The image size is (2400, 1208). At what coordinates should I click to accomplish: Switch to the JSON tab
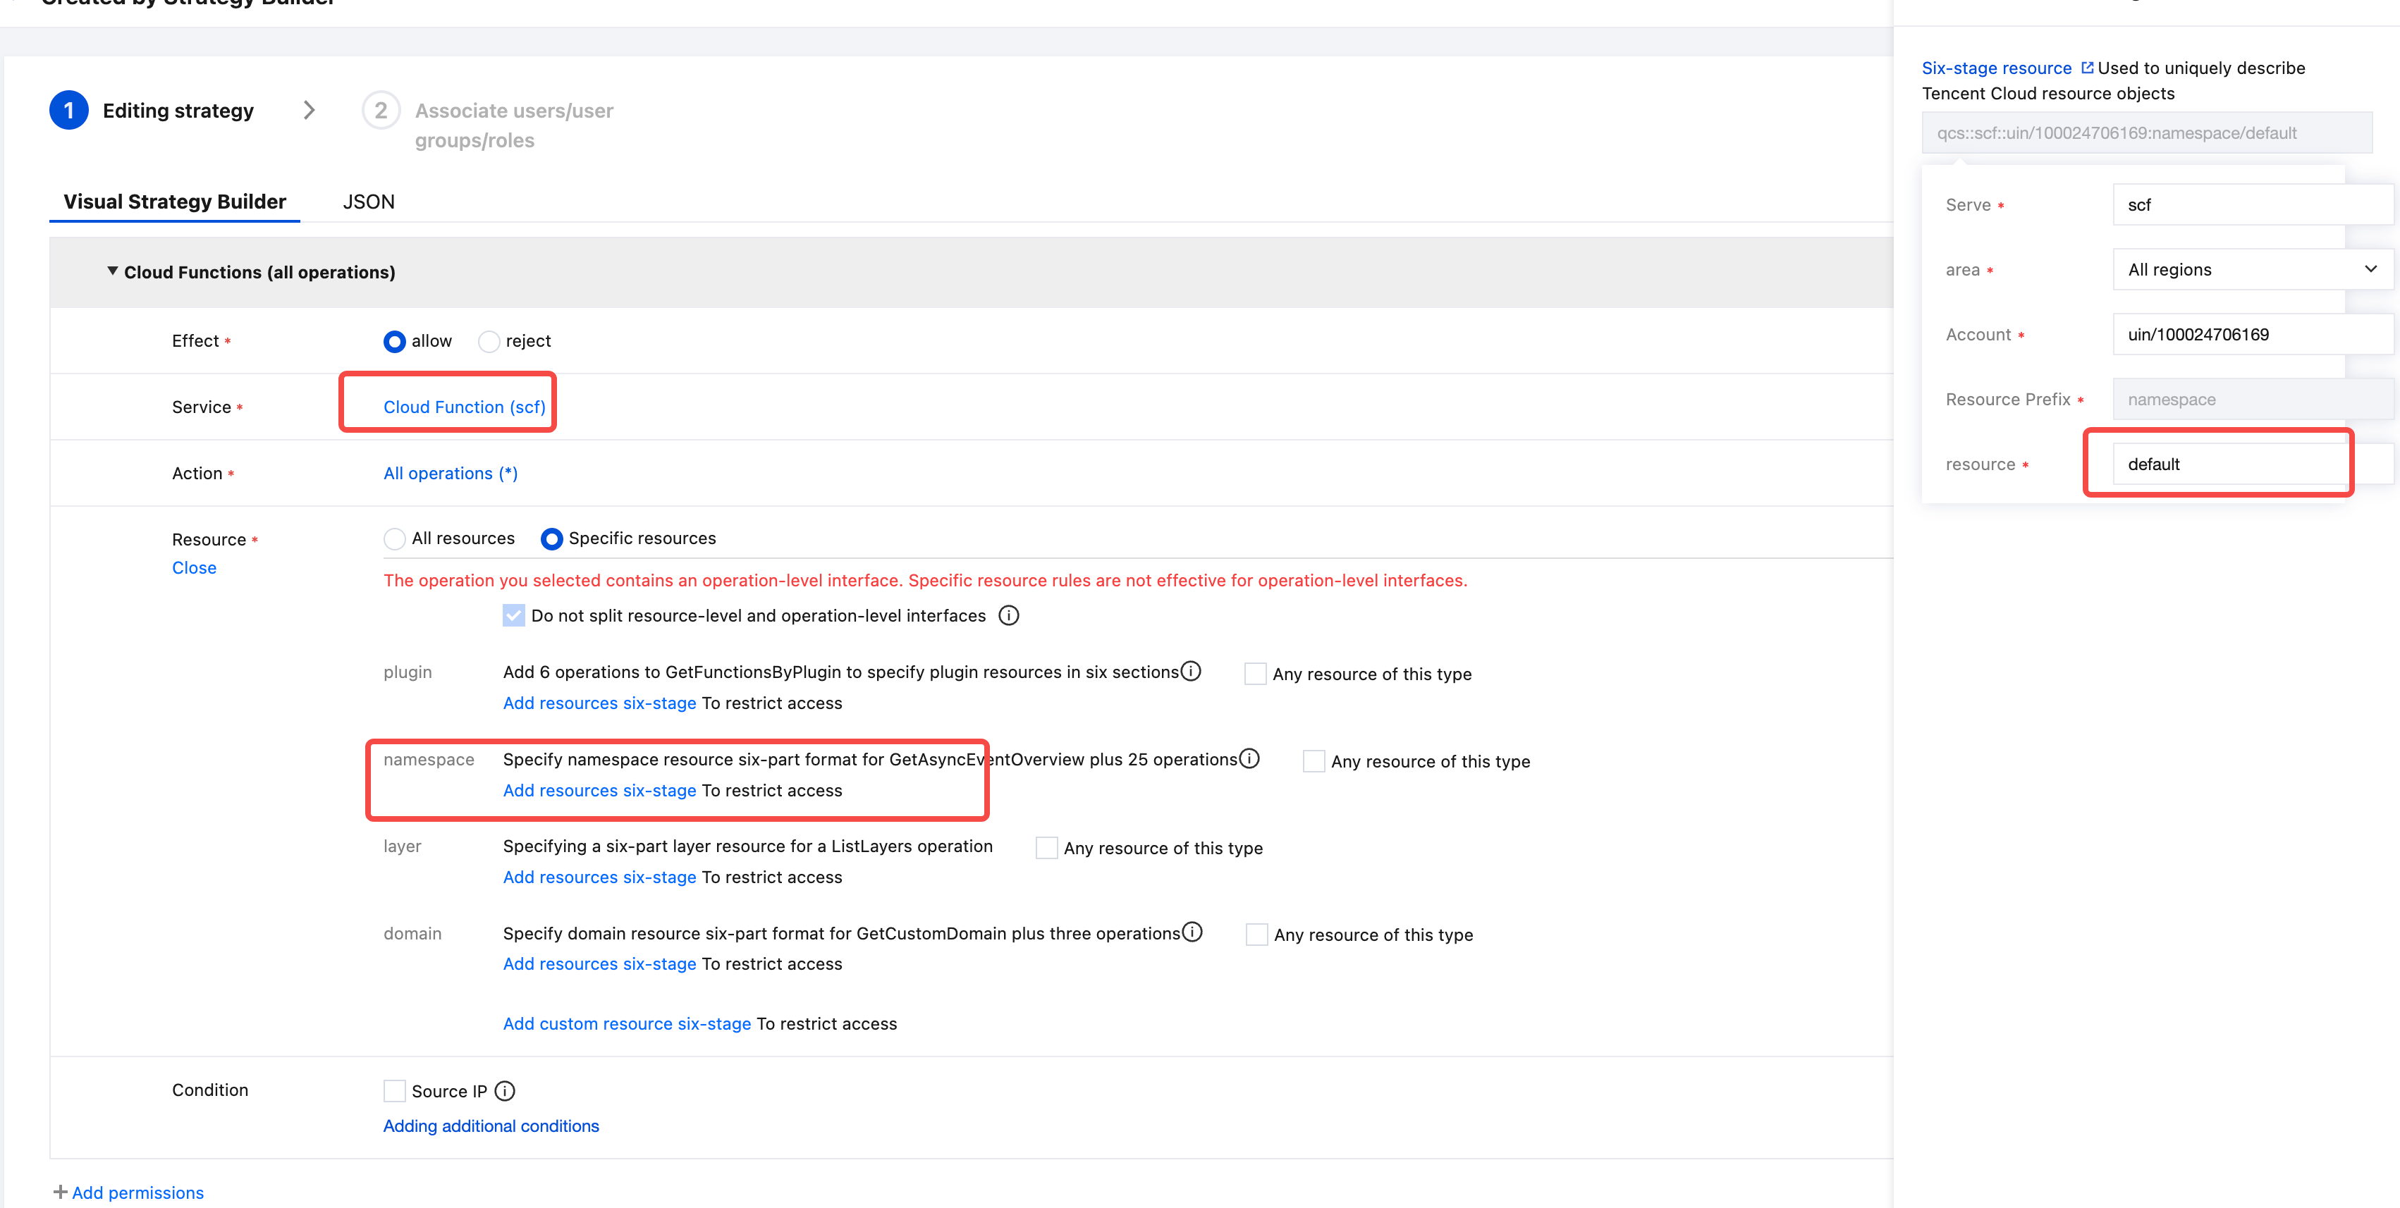pos(368,201)
